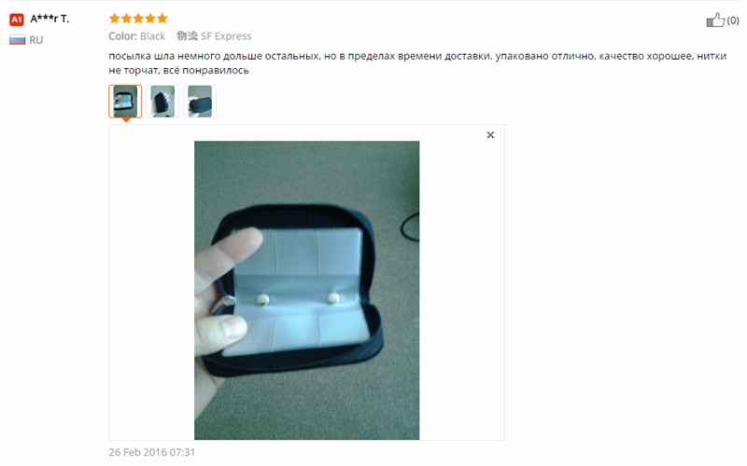747x466 pixels.
Task: Close the enlarged review photo
Action: 490,135
